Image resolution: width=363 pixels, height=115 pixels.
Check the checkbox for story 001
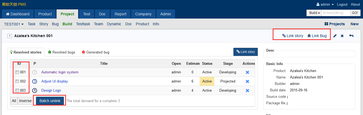pos(17,72)
